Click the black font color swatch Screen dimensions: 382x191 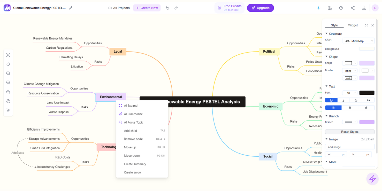pyautogui.click(x=367, y=93)
